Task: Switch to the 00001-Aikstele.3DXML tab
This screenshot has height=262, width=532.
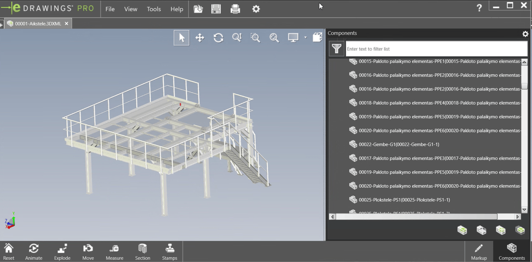Action: [37, 23]
